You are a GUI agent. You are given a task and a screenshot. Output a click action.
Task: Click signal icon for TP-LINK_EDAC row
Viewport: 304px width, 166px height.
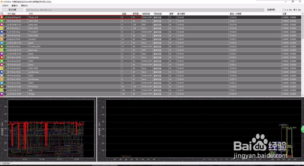coord(5,47)
